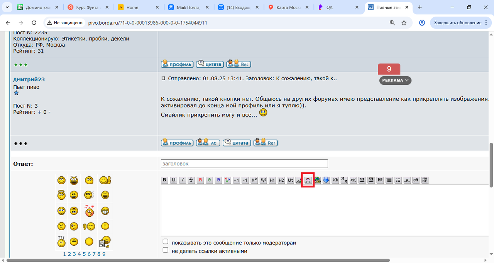This screenshot has width=494, height=263.
Task: Open smiley page 5
Action: 84,254
